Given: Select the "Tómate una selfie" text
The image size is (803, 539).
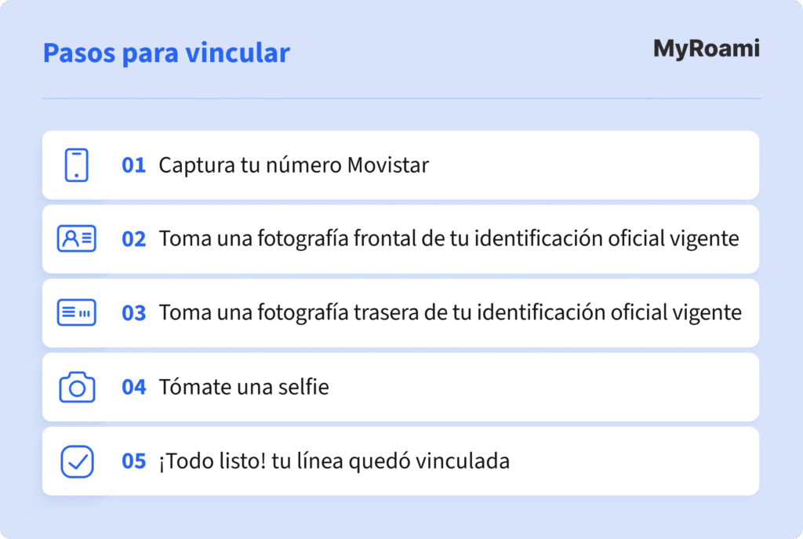Looking at the screenshot, I should click(x=243, y=387).
